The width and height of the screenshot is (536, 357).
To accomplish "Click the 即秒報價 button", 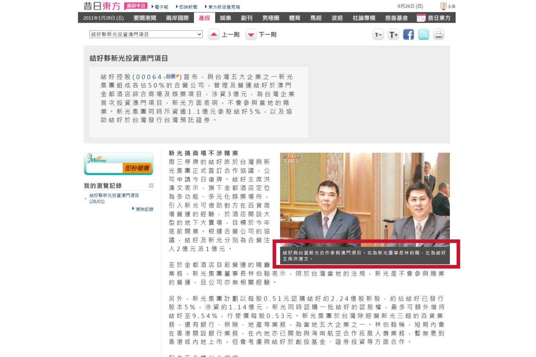I will click(x=137, y=168).
